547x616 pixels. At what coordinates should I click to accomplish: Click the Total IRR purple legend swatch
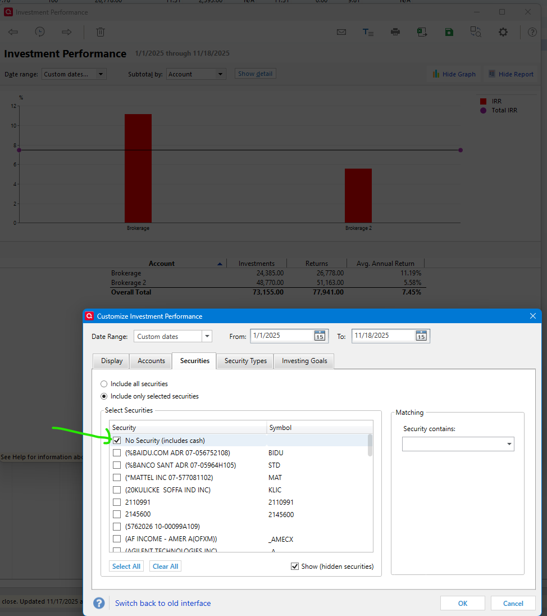click(x=484, y=110)
